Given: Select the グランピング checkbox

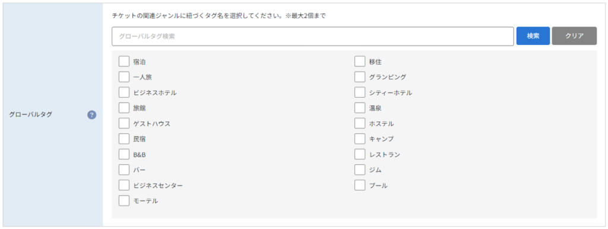Looking at the screenshot, I should [x=359, y=77].
